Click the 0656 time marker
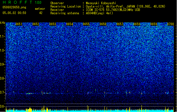Image resolution: width=177 pixels, height=112 pixels. [x=103, y=24]
